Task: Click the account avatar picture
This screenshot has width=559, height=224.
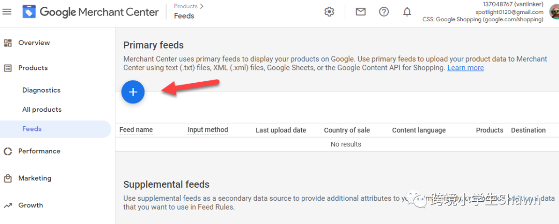Action: (554, 12)
